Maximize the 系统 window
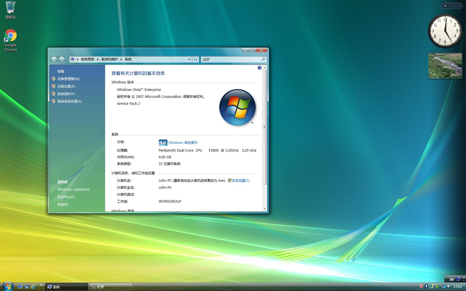Screen dimensions: 466x291 point(252,50)
